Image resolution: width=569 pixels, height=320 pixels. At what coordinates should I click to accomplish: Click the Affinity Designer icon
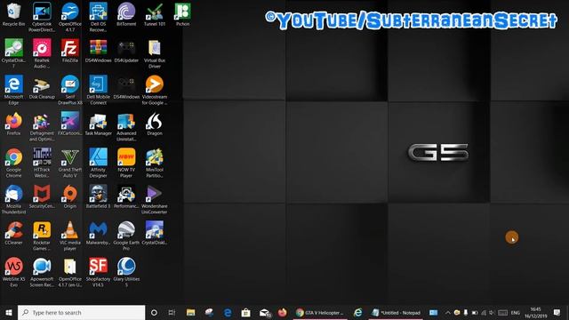pyautogui.click(x=99, y=163)
